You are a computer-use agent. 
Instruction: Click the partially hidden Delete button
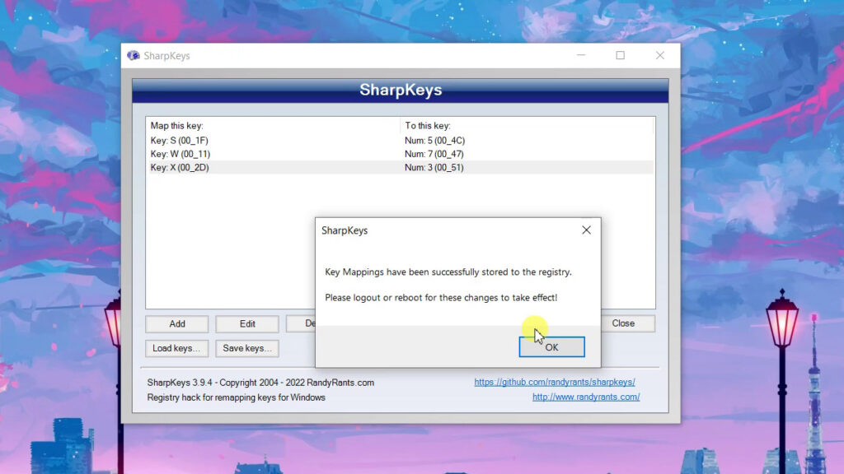301,323
